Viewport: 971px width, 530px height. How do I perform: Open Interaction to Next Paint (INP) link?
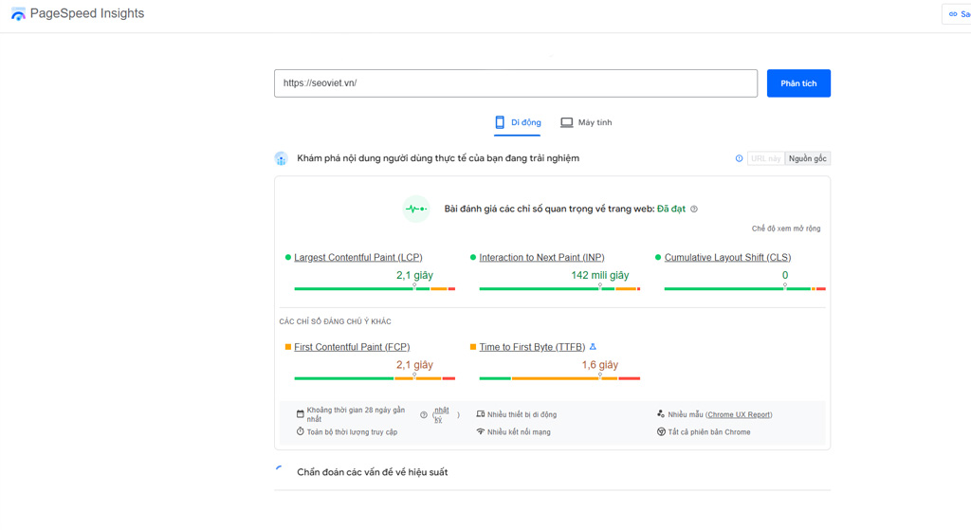pos(541,257)
